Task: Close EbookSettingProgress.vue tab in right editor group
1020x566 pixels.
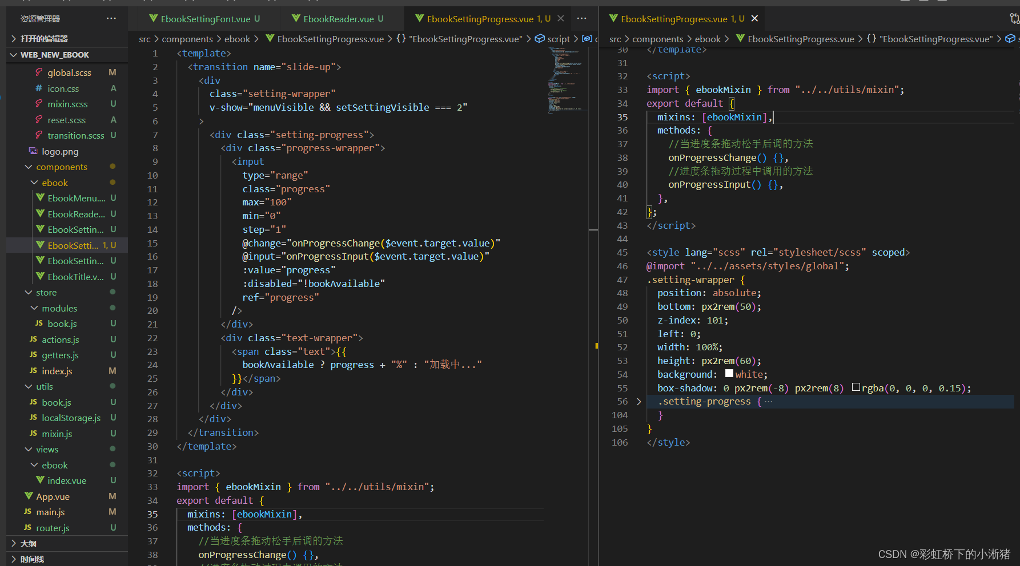Action: 754,19
